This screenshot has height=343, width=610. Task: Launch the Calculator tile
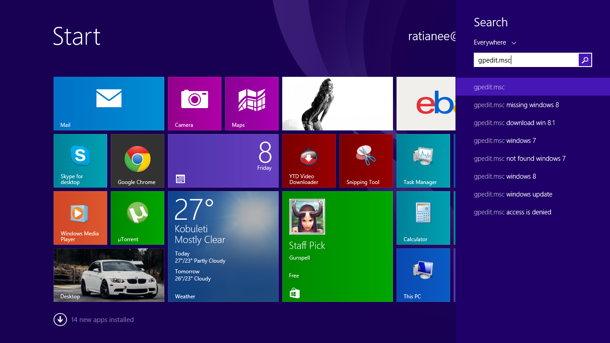click(x=423, y=218)
